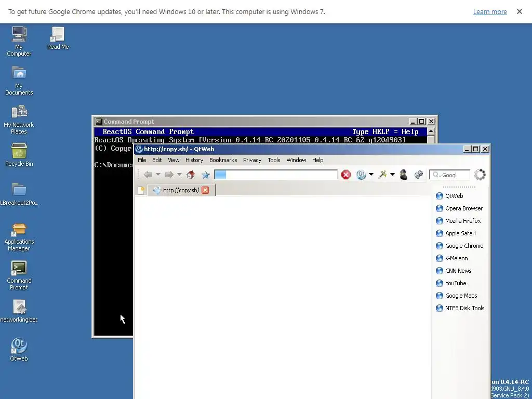Open the Google Chrome bookmark
The height and width of the screenshot is (399, 532).
point(459,246)
